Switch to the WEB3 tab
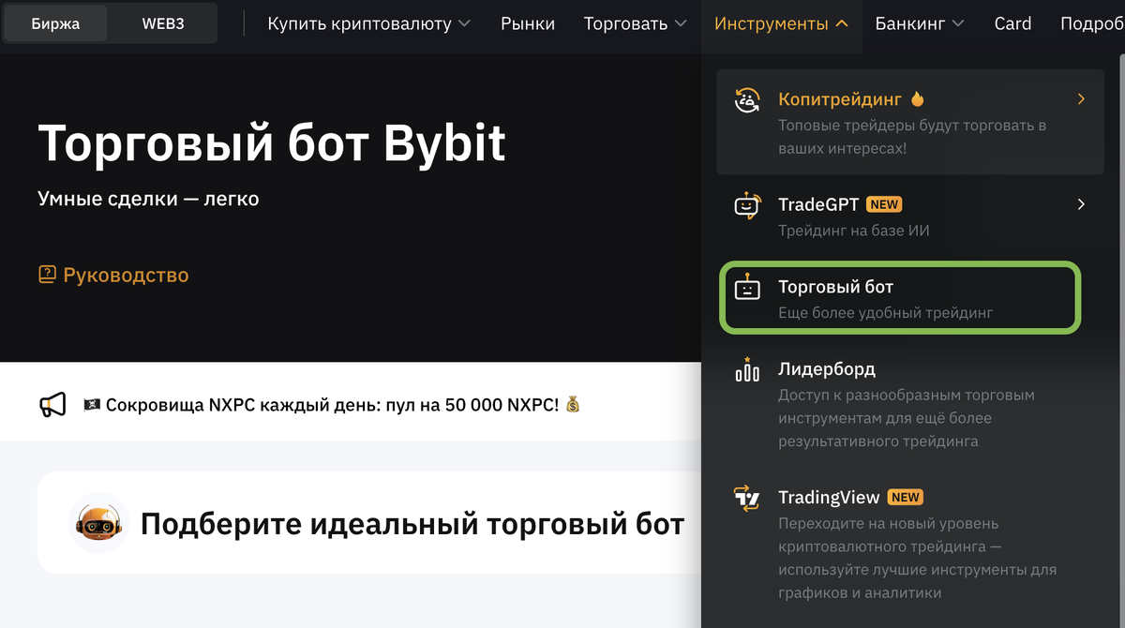 point(162,24)
